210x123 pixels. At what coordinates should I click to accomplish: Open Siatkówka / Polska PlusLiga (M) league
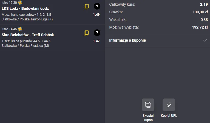click(25, 45)
